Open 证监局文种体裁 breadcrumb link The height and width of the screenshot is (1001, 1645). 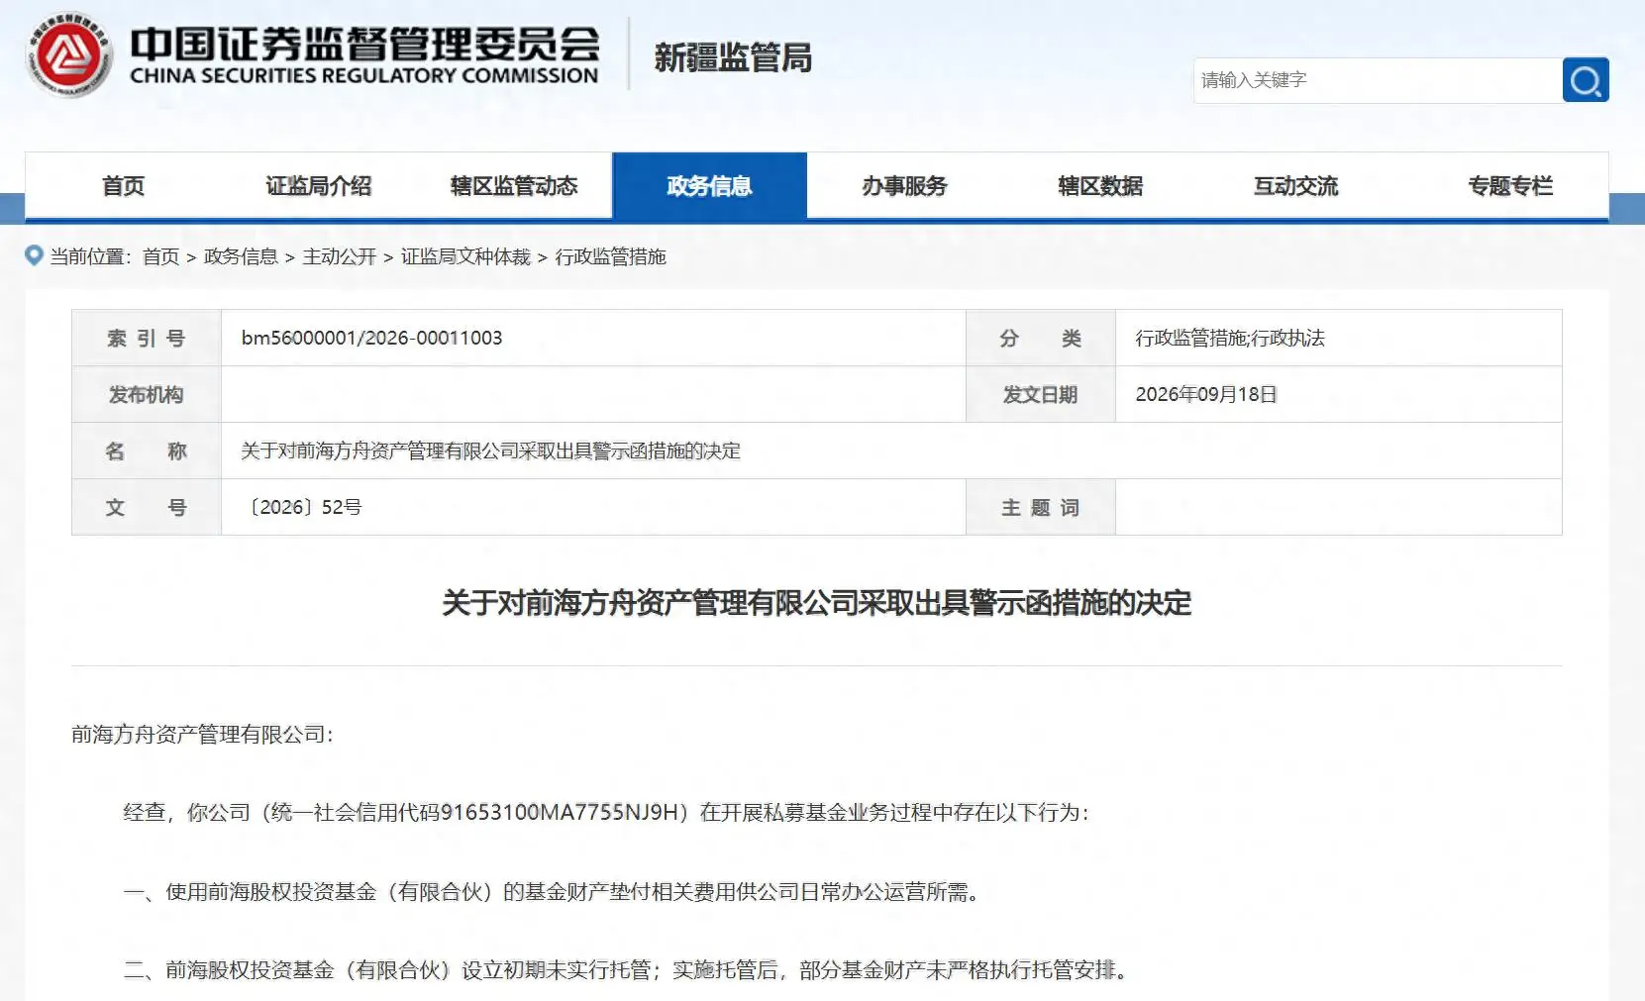(x=465, y=256)
